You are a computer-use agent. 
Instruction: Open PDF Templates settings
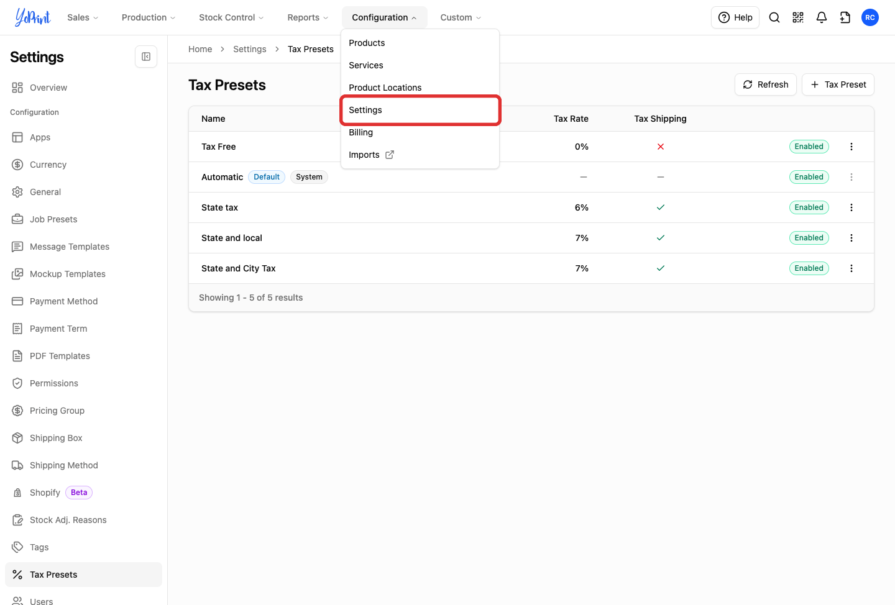click(x=83, y=356)
